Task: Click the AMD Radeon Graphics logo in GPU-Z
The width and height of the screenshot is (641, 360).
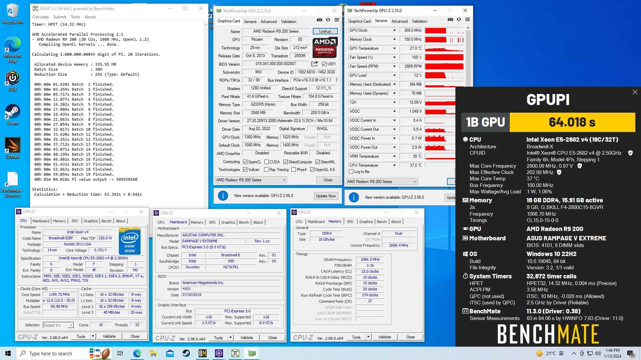Action: tap(325, 47)
